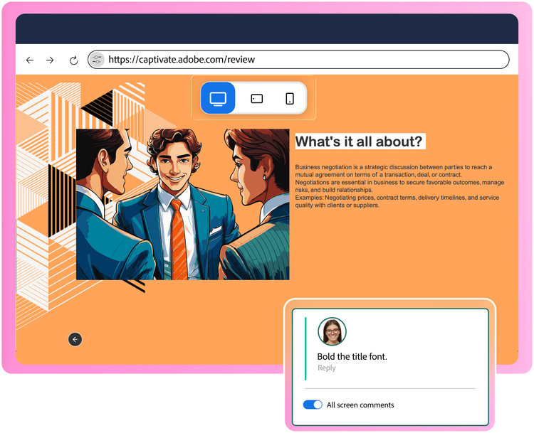The height and width of the screenshot is (433, 534).
Task: Click the dark circular back arrow on slide
Action: [x=75, y=339]
